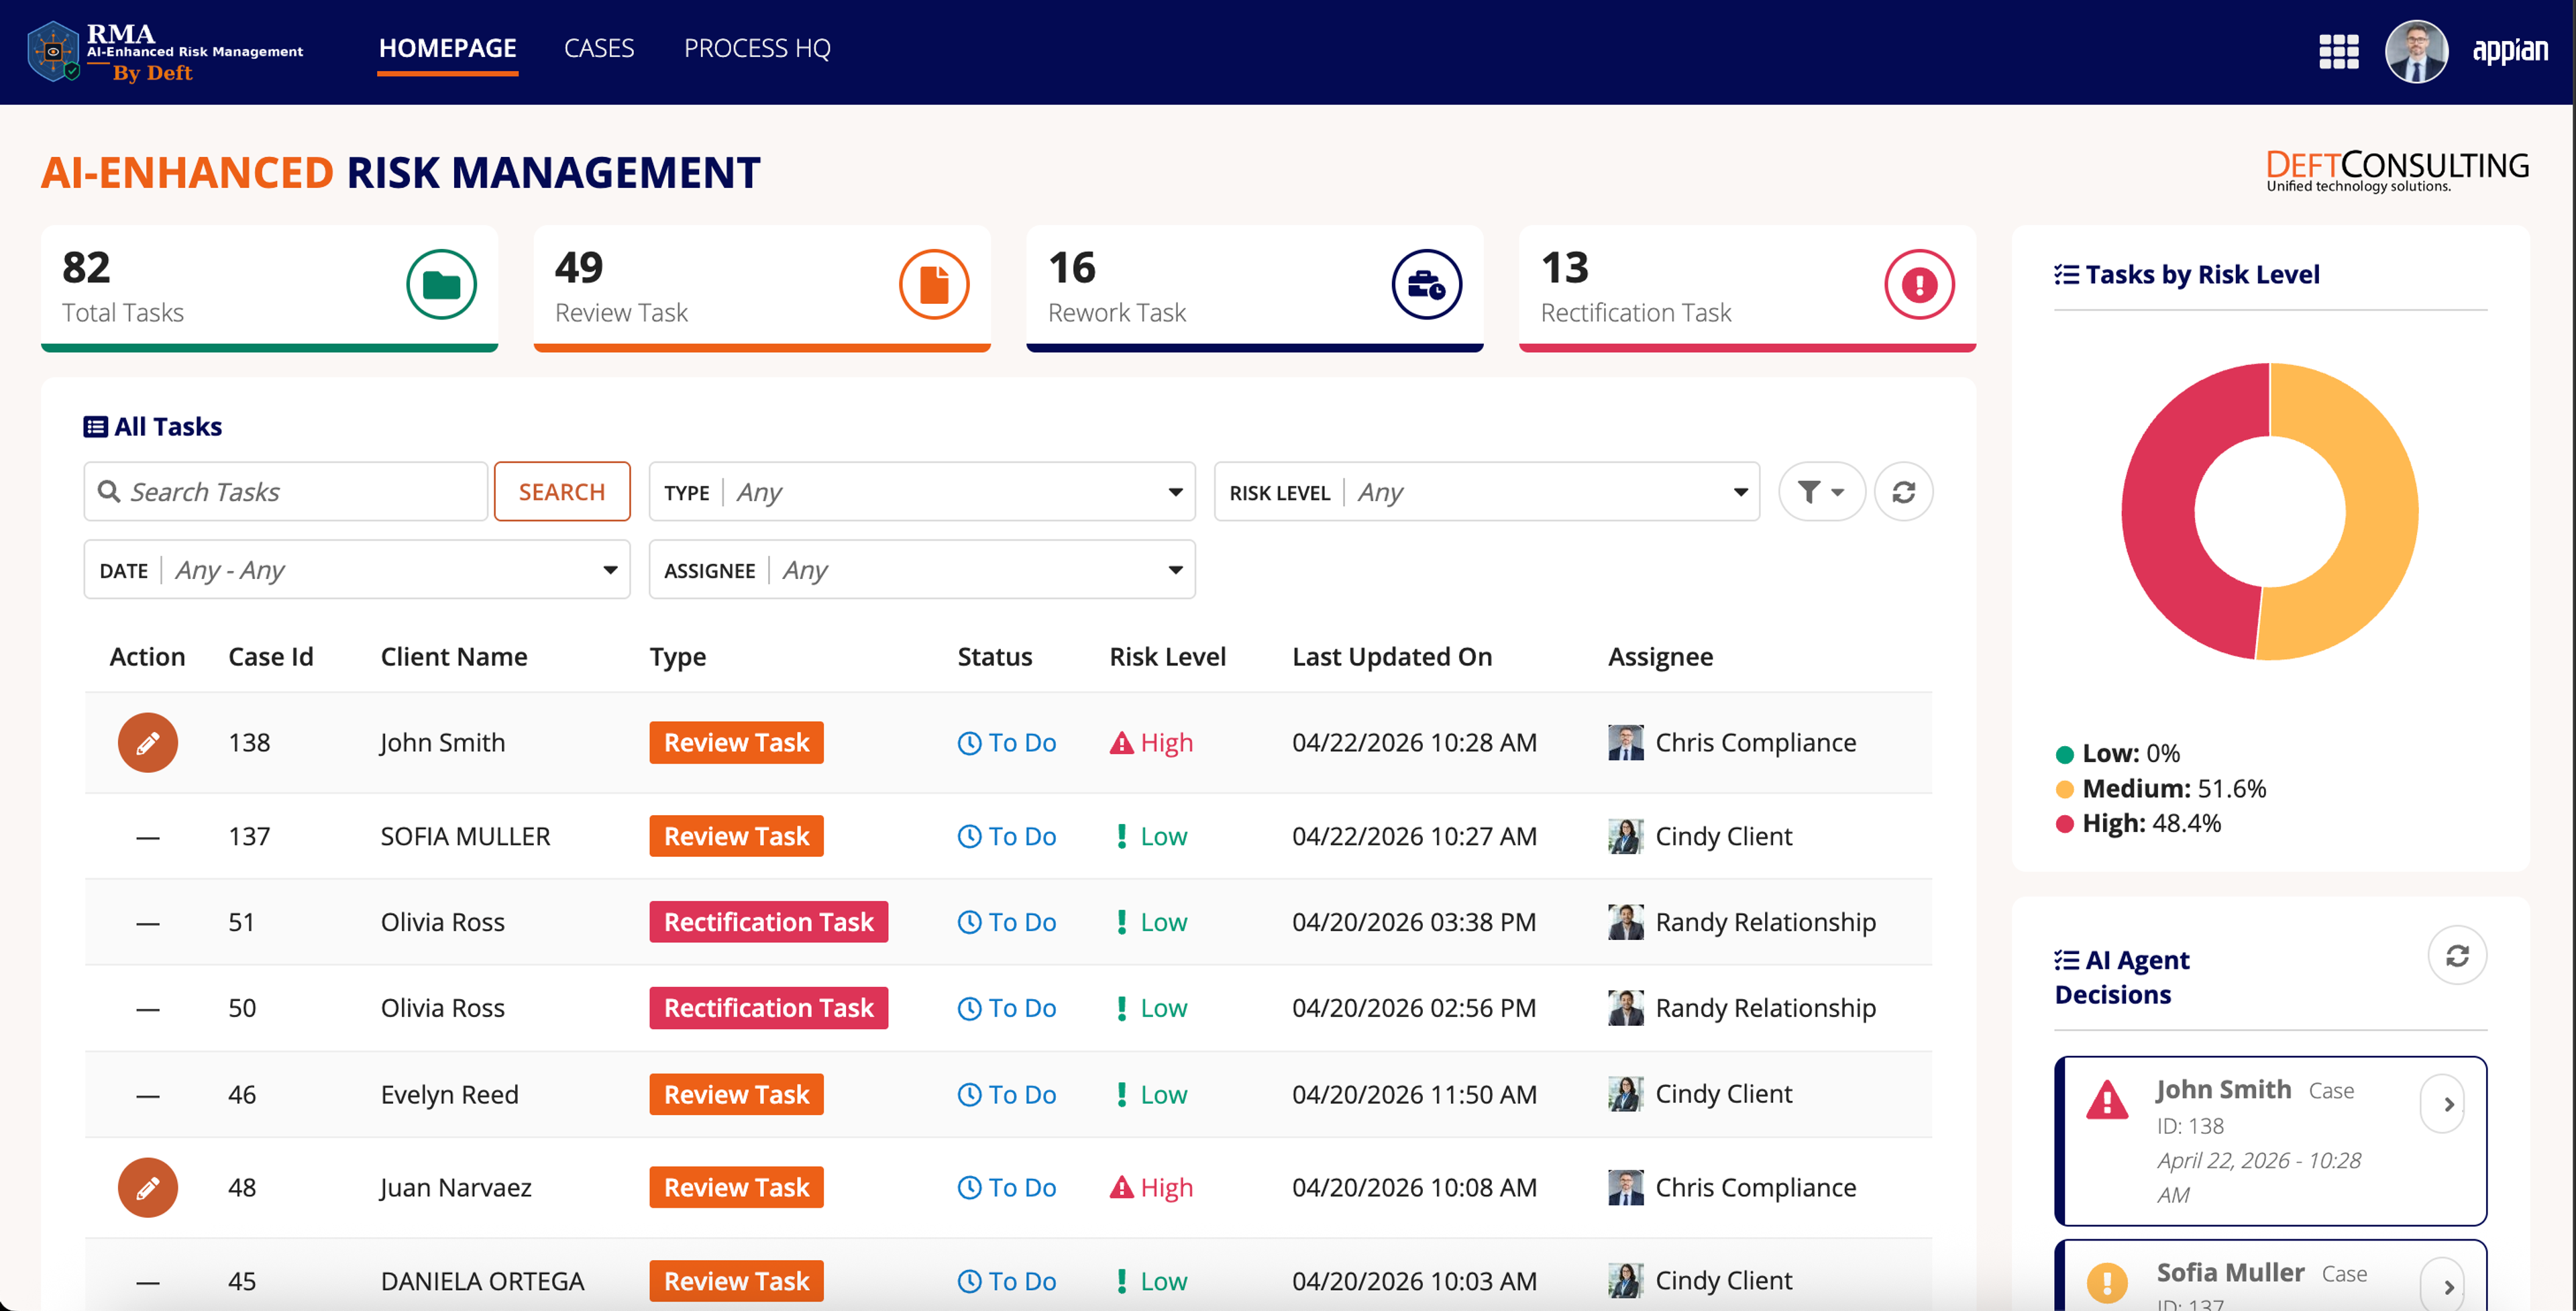Click the Tasks by Risk Level list icon

pos(2066,275)
